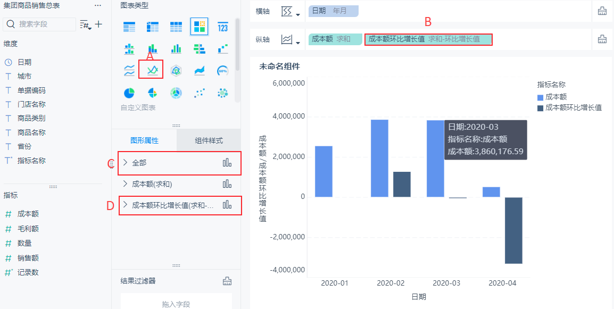Choose the comparison bar chart icon

(200, 48)
